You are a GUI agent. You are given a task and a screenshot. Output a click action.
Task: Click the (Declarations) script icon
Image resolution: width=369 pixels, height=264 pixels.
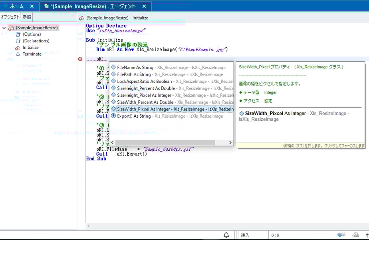[x=18, y=41]
